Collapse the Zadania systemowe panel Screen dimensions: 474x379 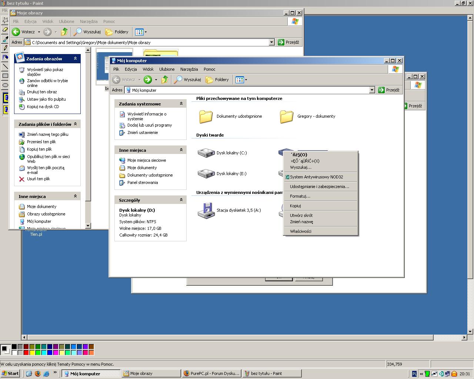click(181, 104)
